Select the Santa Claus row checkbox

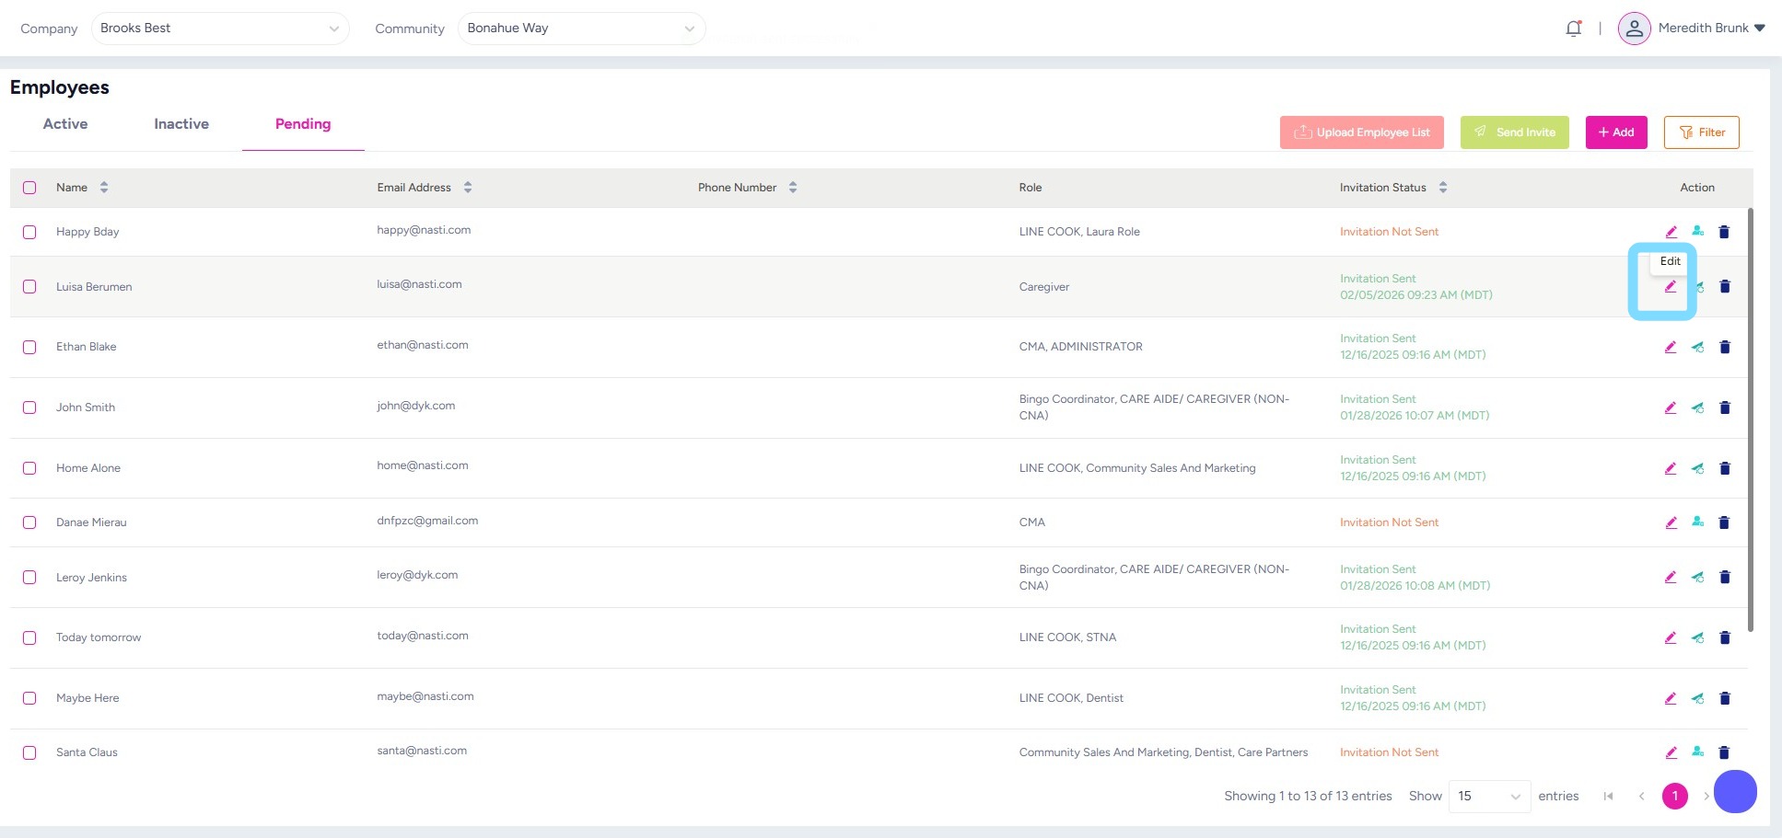(x=29, y=752)
